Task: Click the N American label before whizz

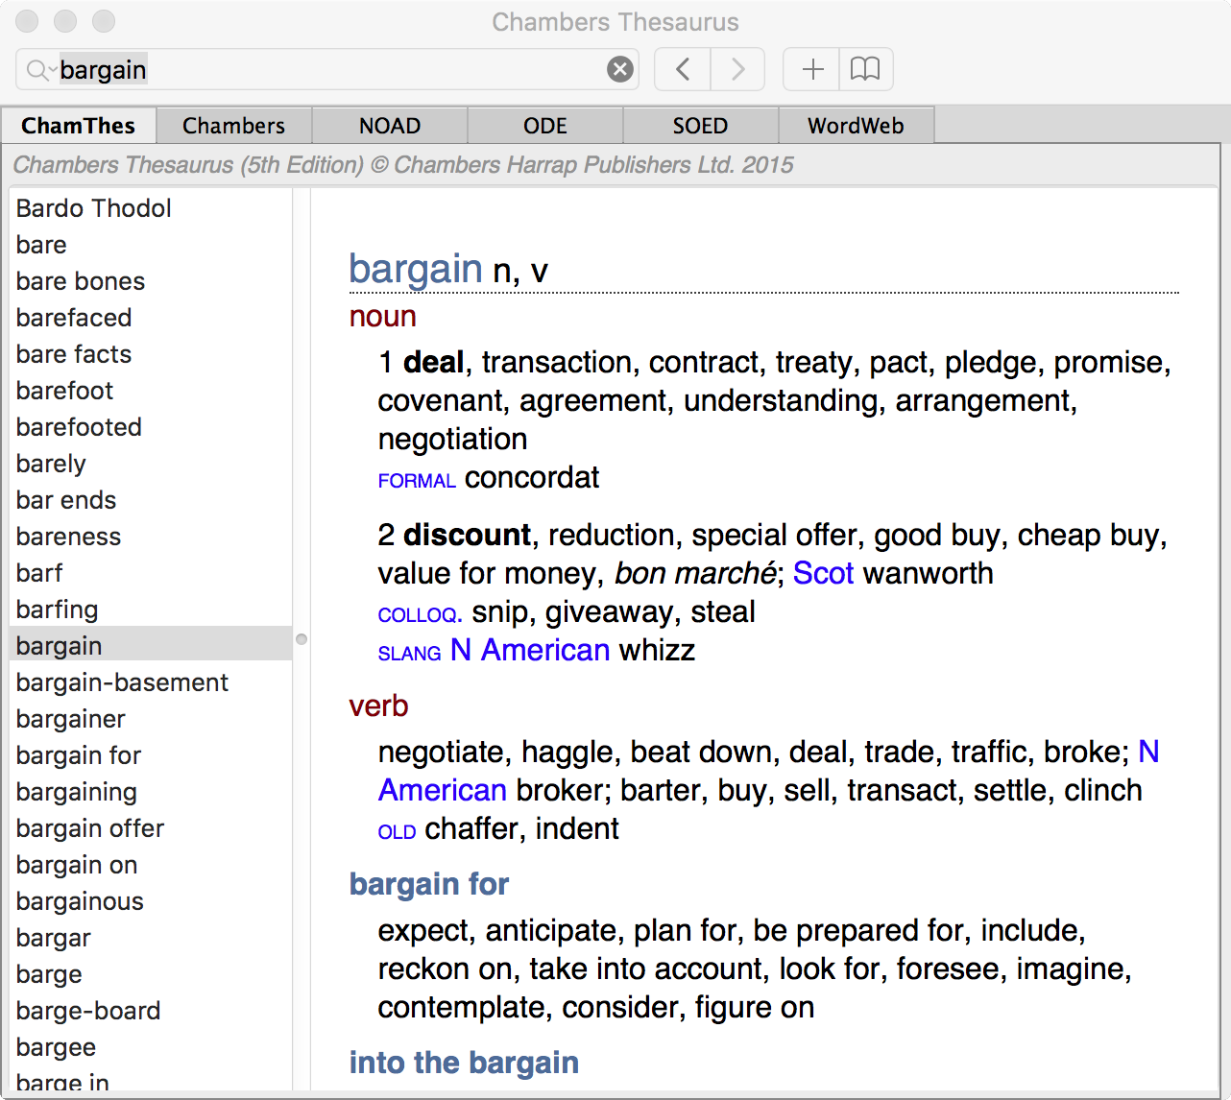Action: (530, 650)
